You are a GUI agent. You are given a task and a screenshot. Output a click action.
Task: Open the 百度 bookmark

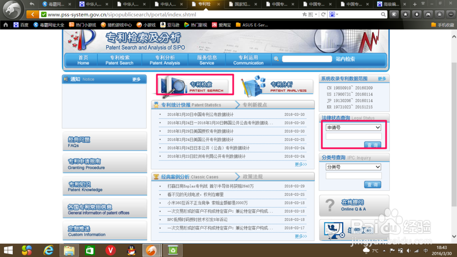(21, 25)
